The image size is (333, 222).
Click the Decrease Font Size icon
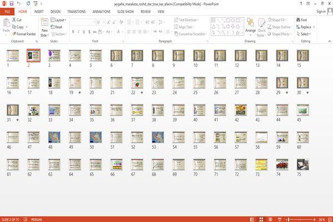coord(114,22)
